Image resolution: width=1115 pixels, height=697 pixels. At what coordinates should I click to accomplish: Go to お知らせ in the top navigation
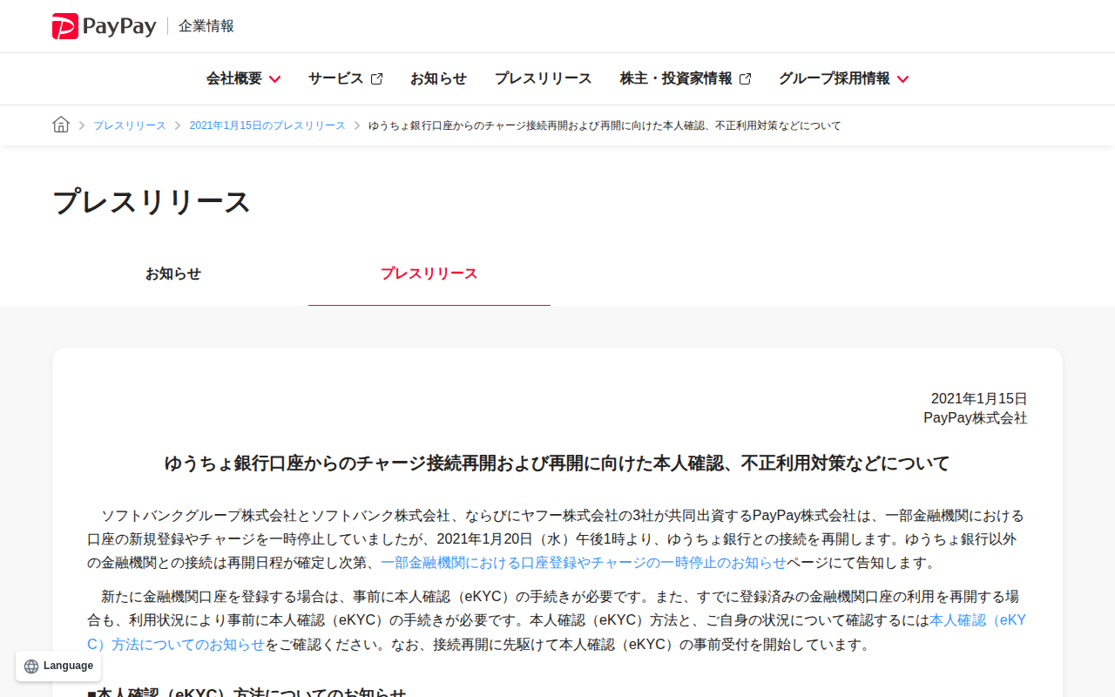438,78
